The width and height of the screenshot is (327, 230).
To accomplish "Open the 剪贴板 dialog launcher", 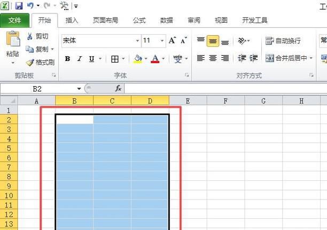I will 54,75.
